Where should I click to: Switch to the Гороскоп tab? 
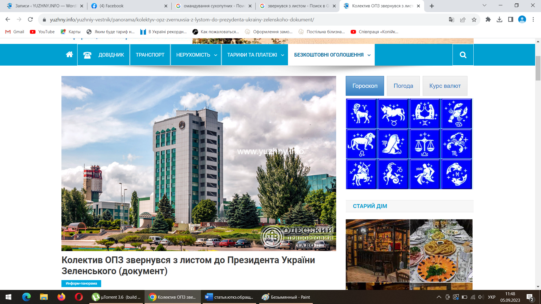(x=365, y=86)
